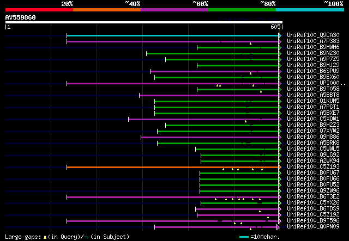Image resolution: width=349 pixels, height=241 pixels.
Task: Choose the UniRef100_A5BBT8 label
Action: point(313,95)
